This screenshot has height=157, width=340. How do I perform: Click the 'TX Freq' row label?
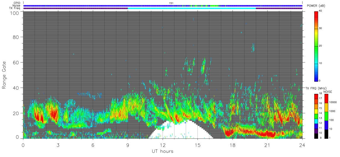(15, 8)
